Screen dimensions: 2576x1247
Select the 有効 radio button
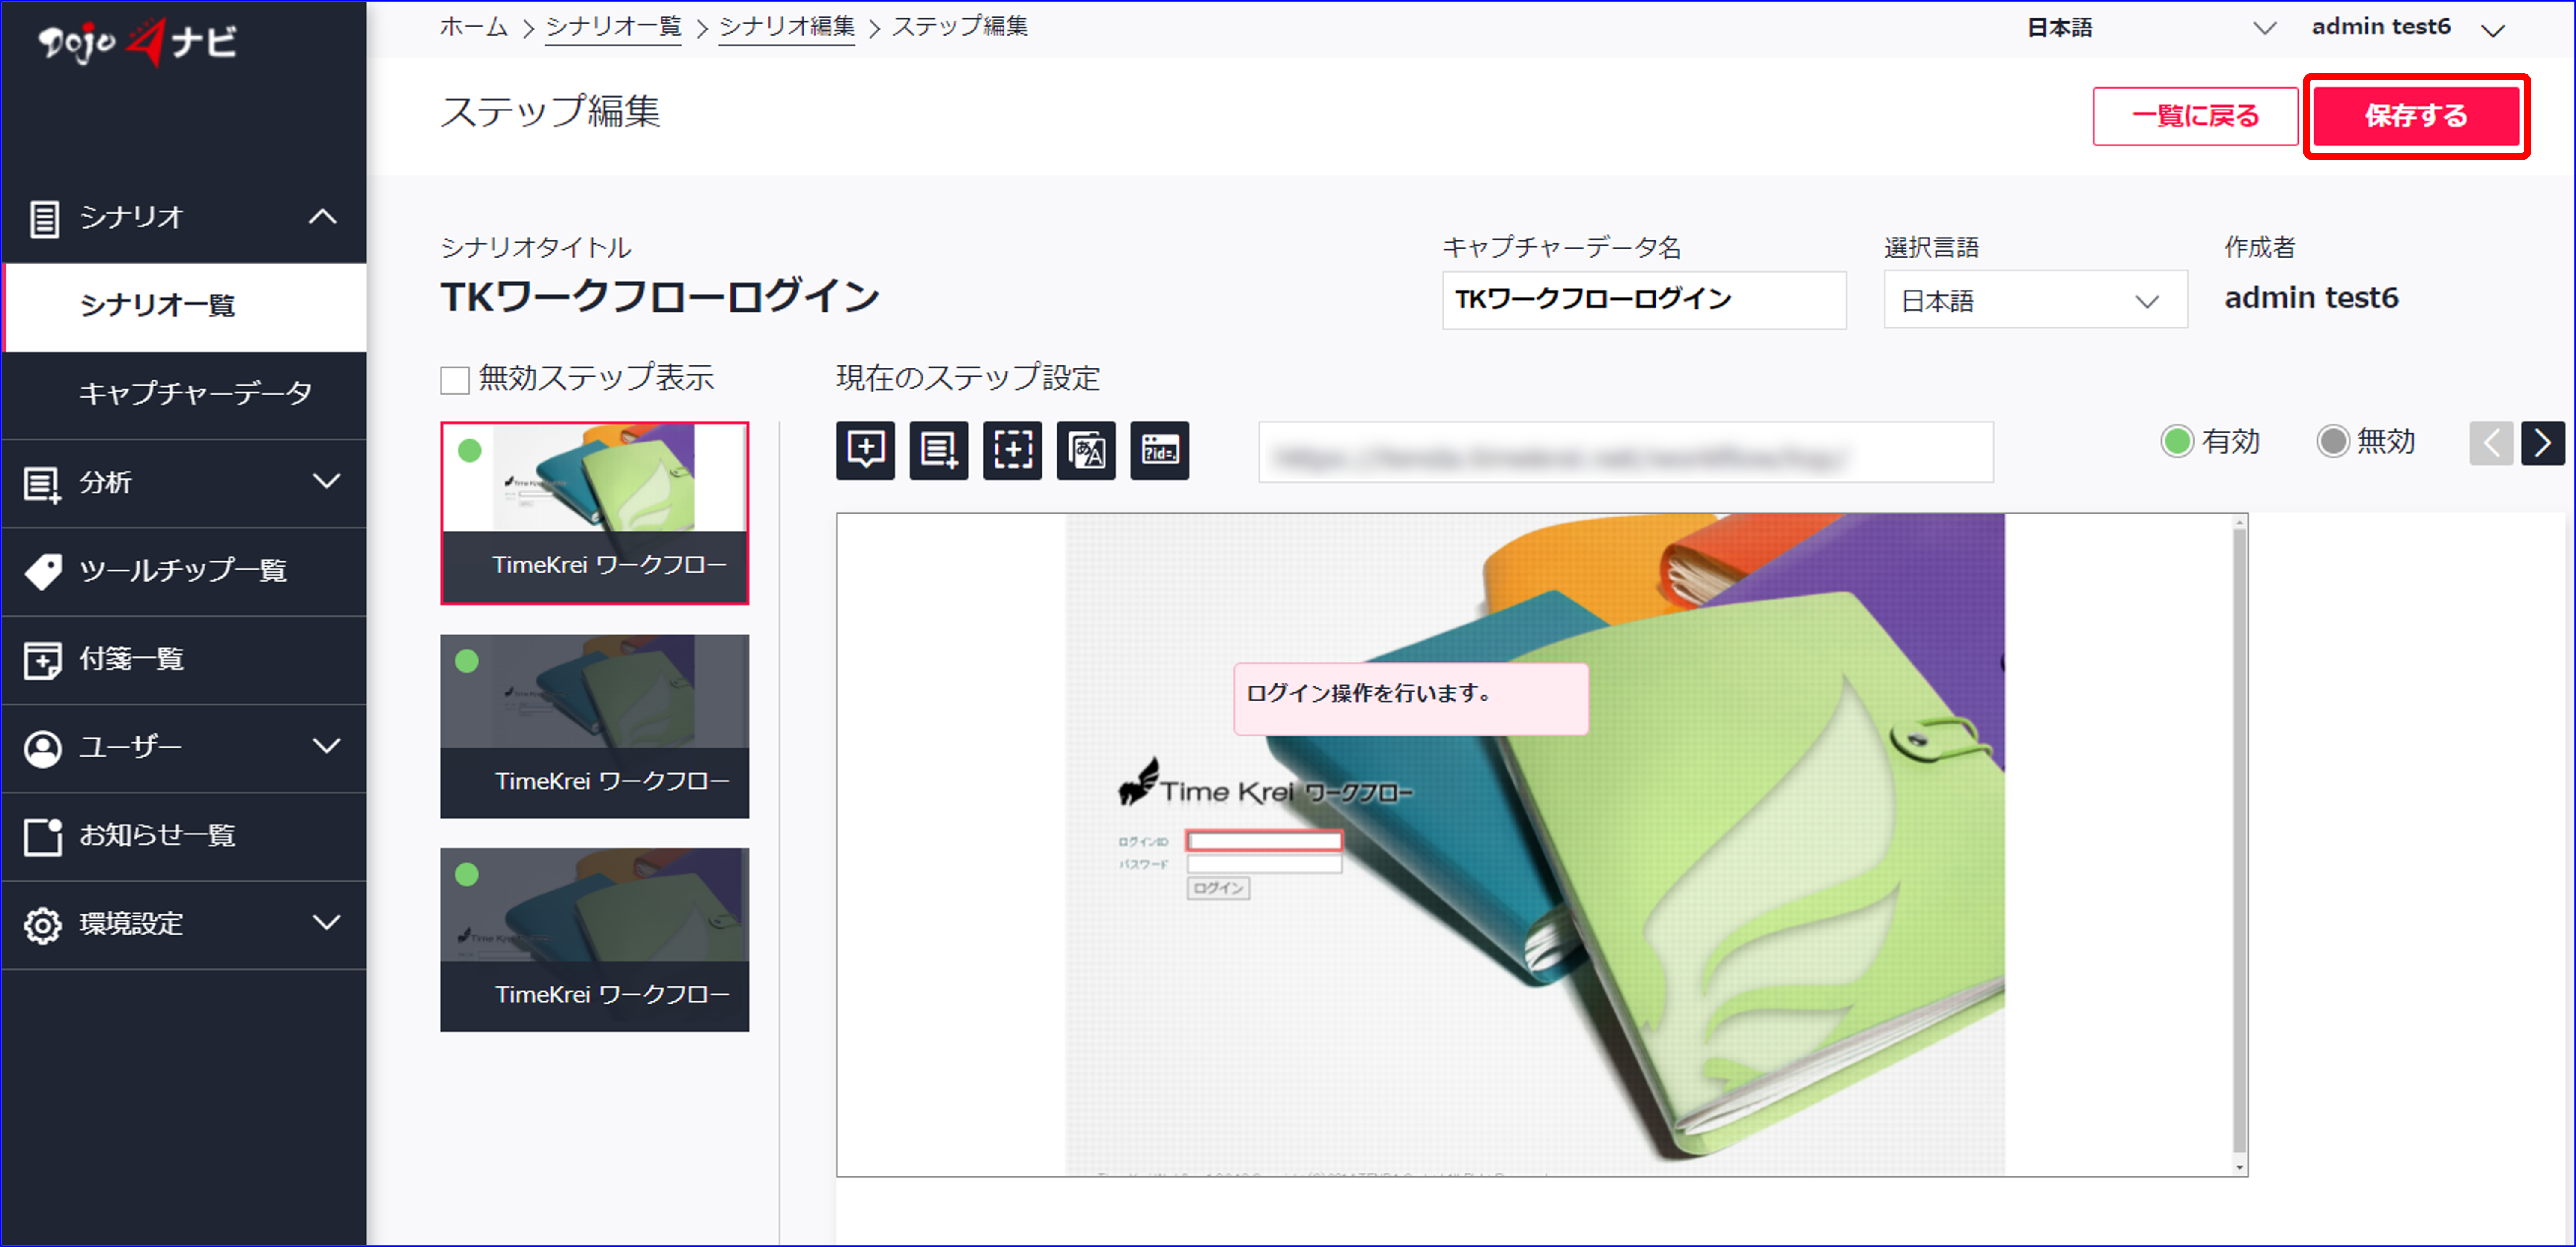(2178, 442)
